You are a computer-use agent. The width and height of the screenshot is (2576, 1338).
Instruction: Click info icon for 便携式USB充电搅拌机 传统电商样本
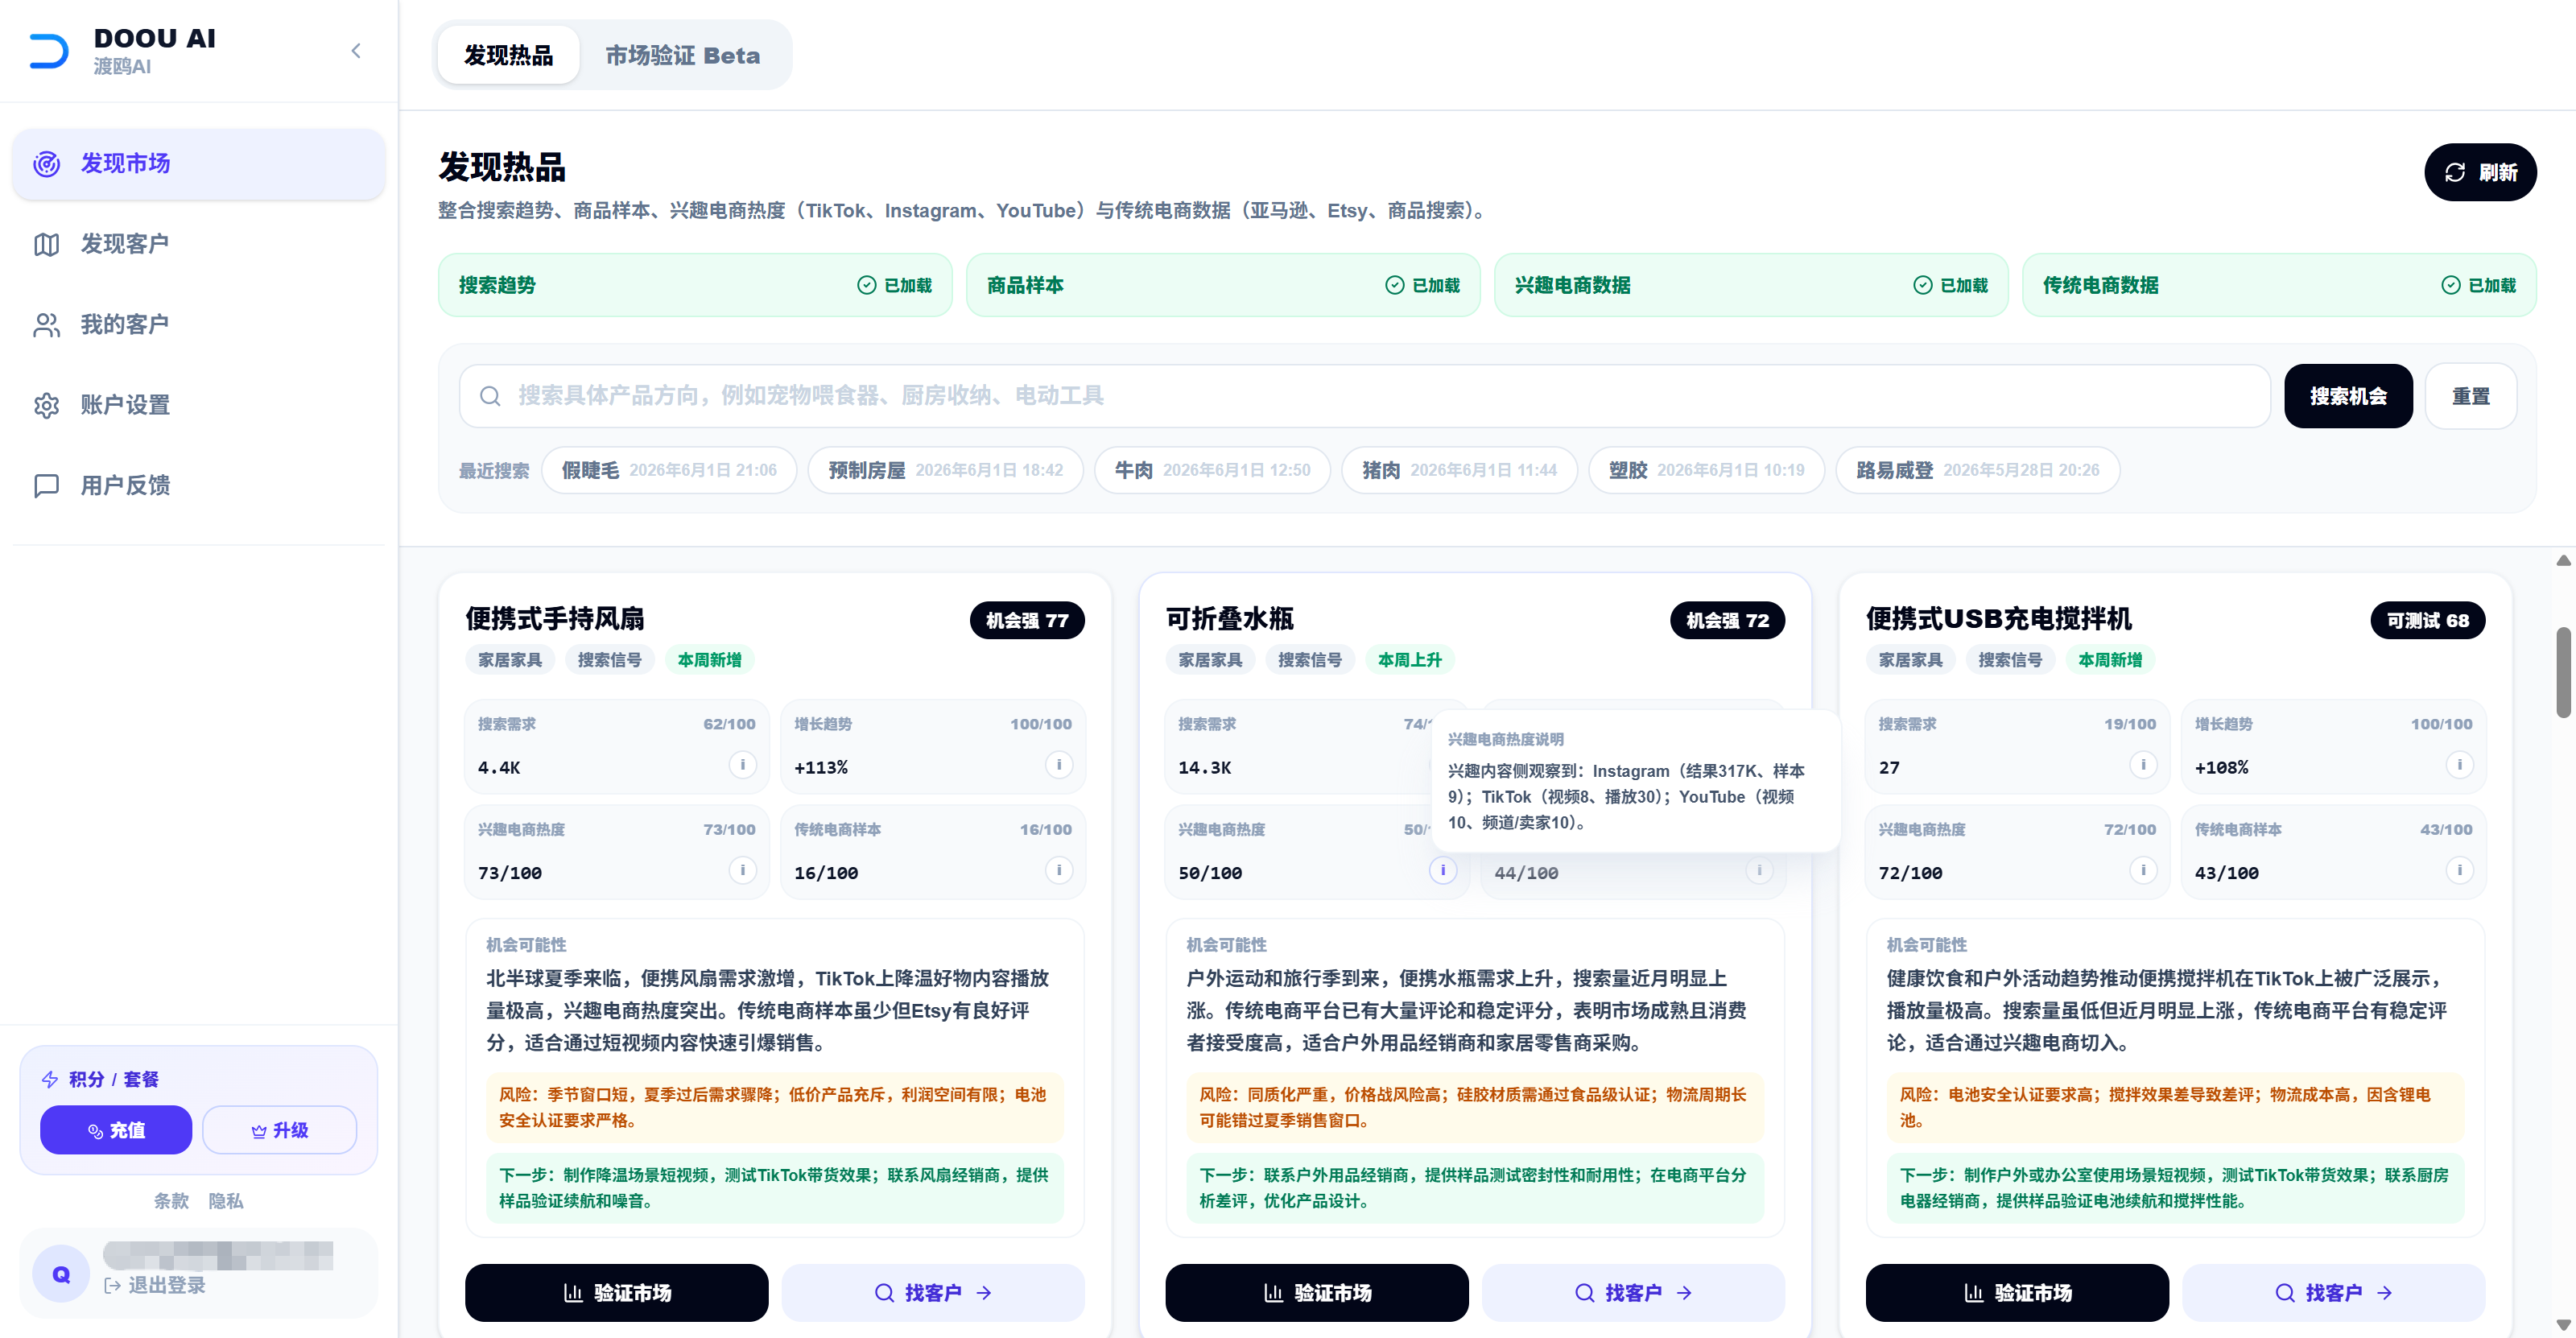point(2459,870)
